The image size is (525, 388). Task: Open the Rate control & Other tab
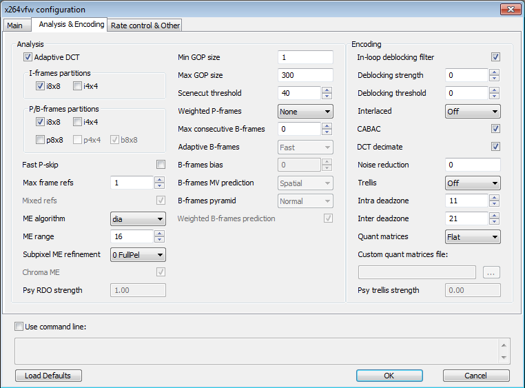pyautogui.click(x=145, y=25)
